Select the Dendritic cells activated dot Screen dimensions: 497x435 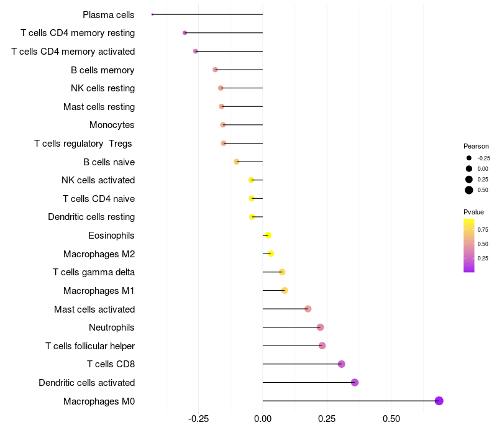pos(355,382)
